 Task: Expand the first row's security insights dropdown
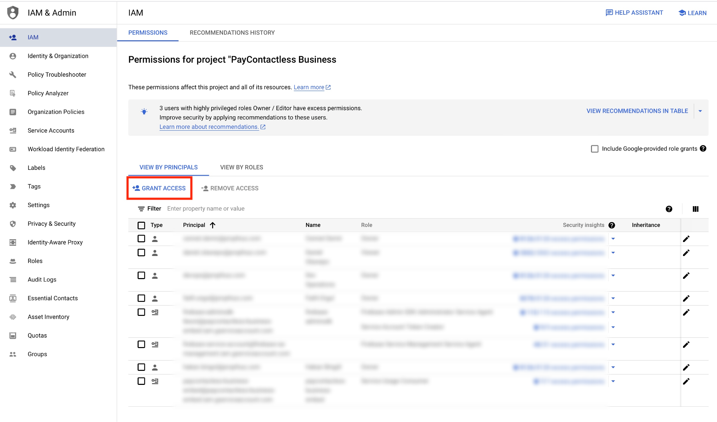[x=613, y=239]
